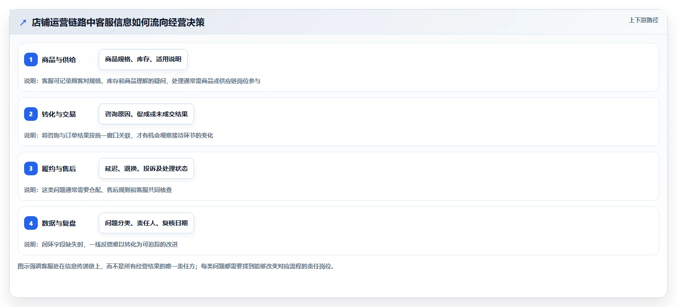Click the 履约与售后 heading
The width and height of the screenshot is (677, 307).
(x=59, y=168)
